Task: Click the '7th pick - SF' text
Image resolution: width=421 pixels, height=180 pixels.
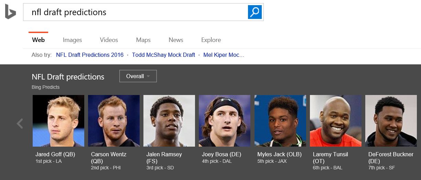Action: (381, 168)
